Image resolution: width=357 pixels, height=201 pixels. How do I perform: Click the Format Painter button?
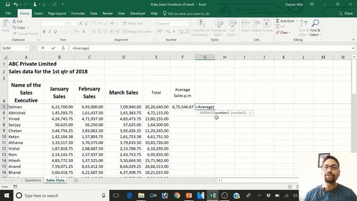pos(26,33)
